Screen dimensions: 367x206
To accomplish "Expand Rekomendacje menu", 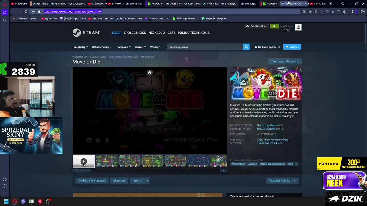I will pos(102,47).
